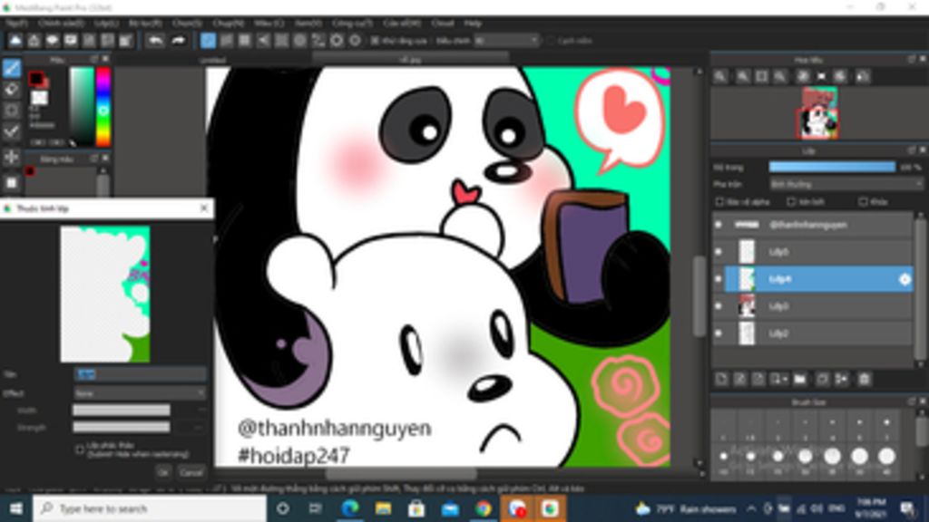
Task: Click the new folder icon below layers
Action: tap(800, 379)
